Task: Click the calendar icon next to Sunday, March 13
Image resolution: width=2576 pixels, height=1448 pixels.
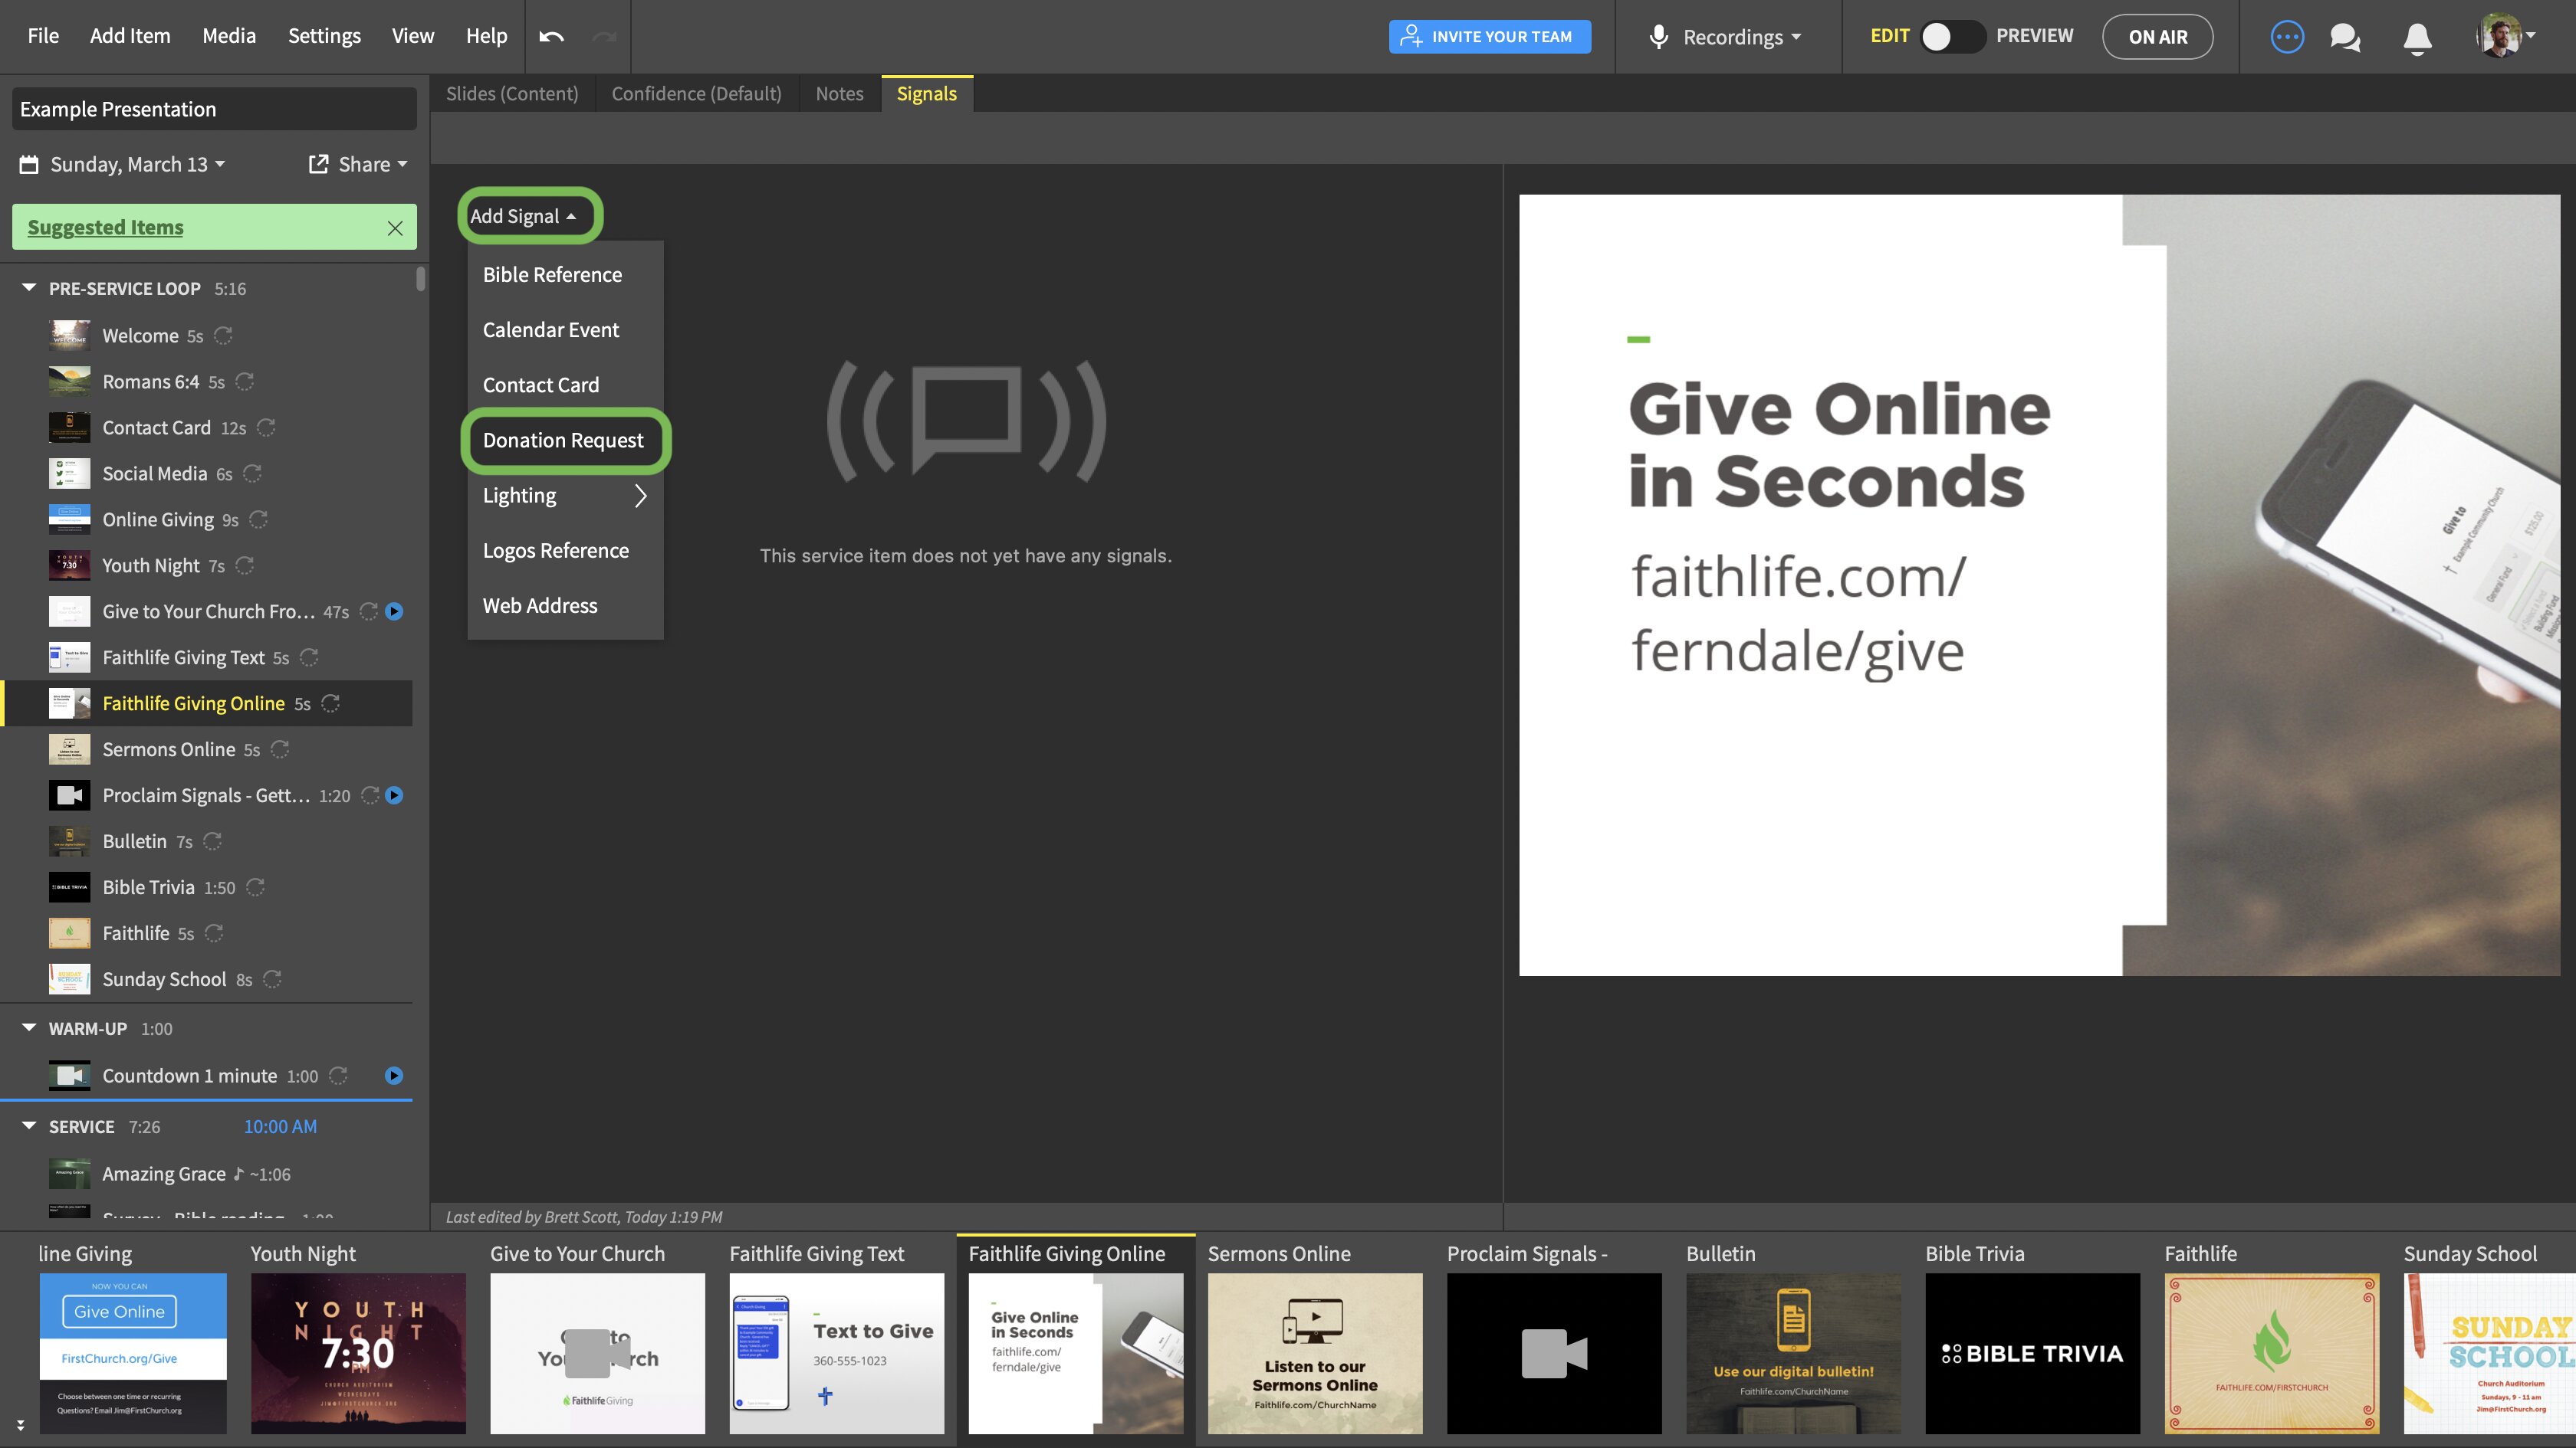Action: (x=29, y=164)
